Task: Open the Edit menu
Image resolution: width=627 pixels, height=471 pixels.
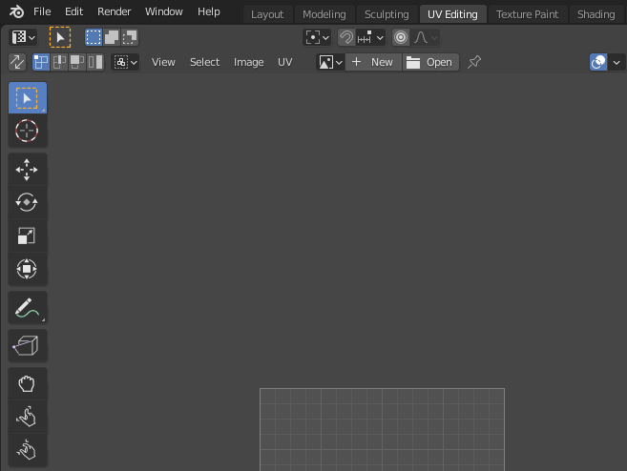Action: [x=74, y=12]
